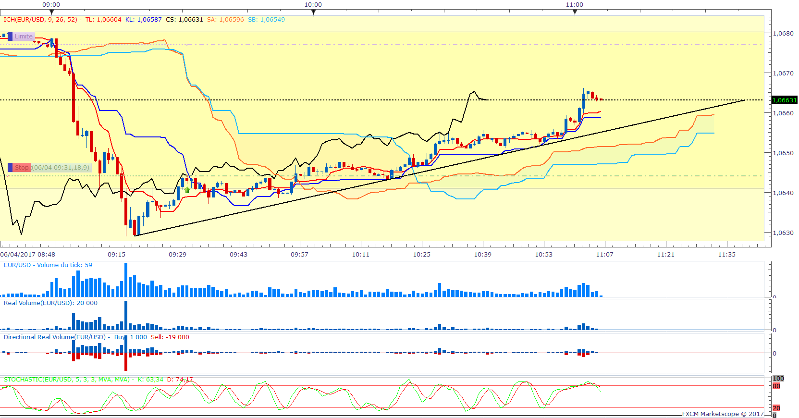The image size is (799, 418).
Task: Click the 1,0680 price axis label
Action: click(783, 34)
